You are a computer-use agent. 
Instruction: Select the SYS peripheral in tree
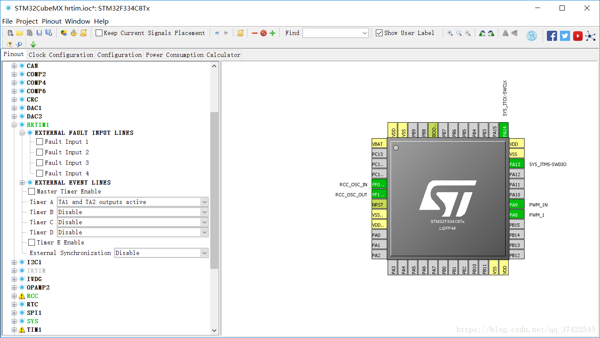tap(32, 321)
